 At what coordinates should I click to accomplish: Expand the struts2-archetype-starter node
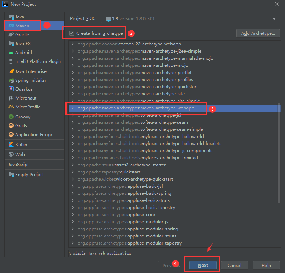73,165
